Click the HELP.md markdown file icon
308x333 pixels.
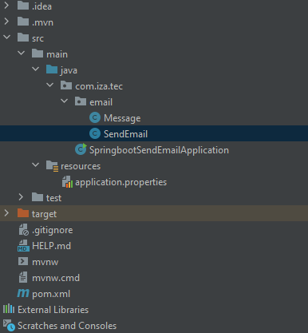[23, 246]
